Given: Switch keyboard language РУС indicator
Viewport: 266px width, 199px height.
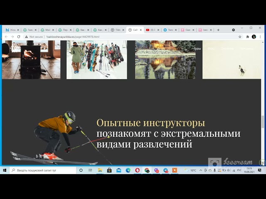Looking at the screenshot, I should [239, 170].
